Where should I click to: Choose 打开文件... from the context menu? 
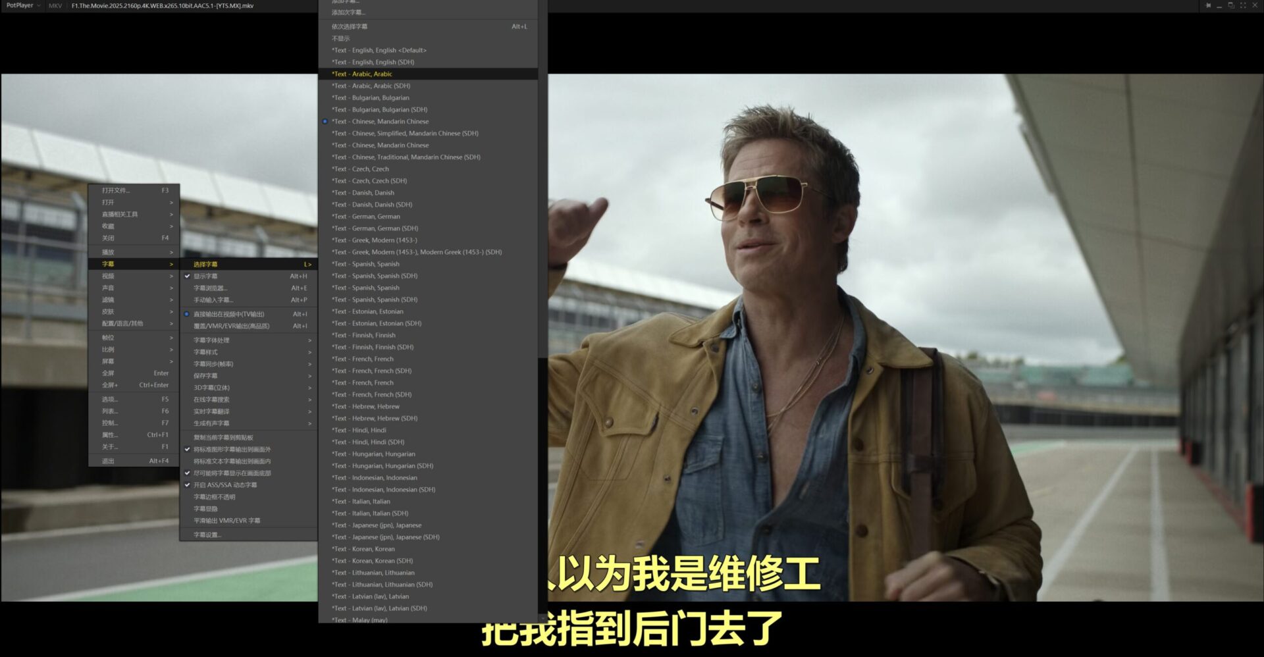click(134, 190)
